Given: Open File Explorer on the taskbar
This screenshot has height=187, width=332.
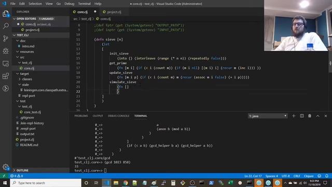Looking at the screenshot, I should 116,183.
